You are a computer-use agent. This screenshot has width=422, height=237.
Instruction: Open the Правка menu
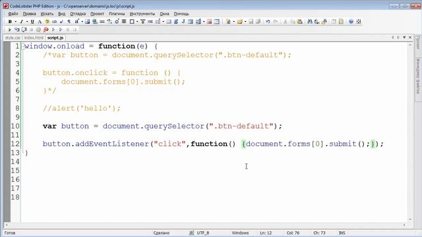tap(29, 14)
